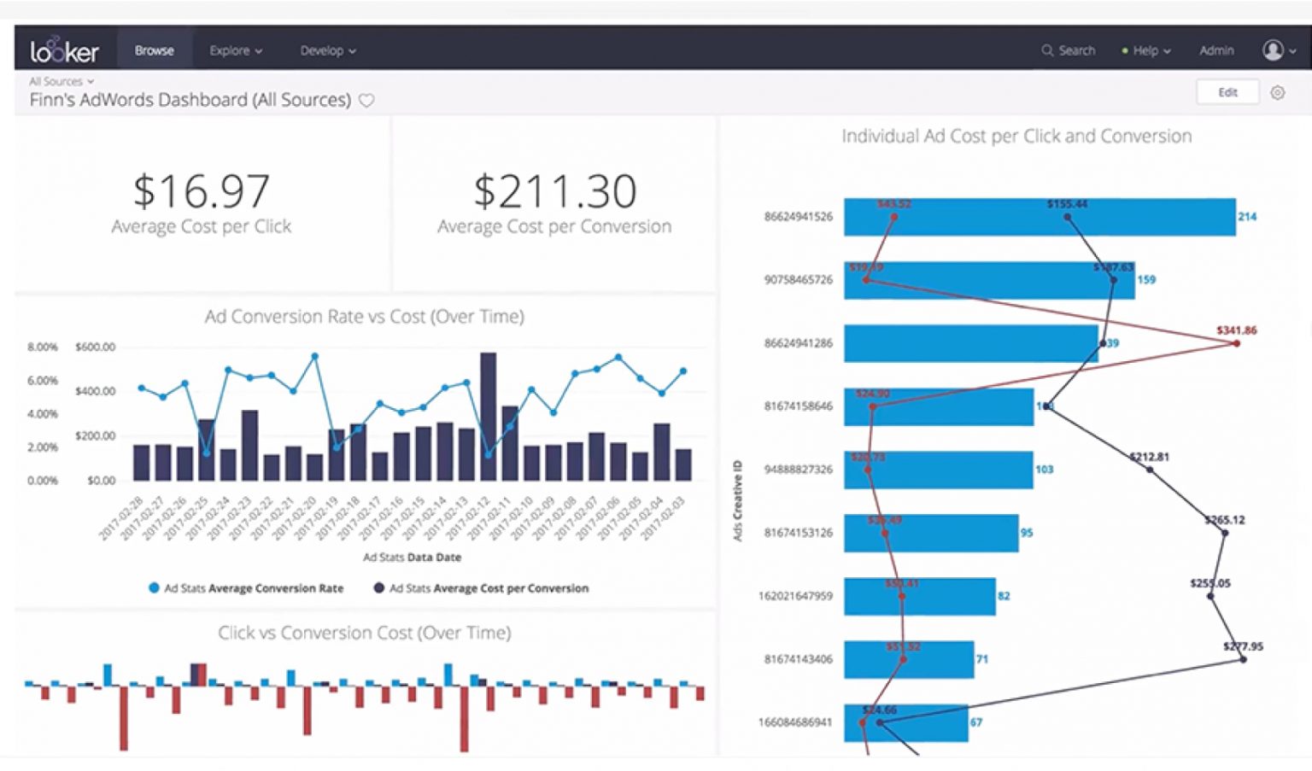Open the user profile avatar icon
This screenshot has height=771, width=1312.
pos(1272,50)
